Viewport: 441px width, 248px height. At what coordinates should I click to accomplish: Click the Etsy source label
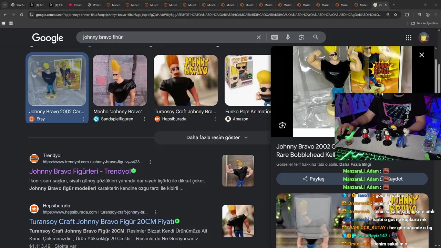coord(41,119)
